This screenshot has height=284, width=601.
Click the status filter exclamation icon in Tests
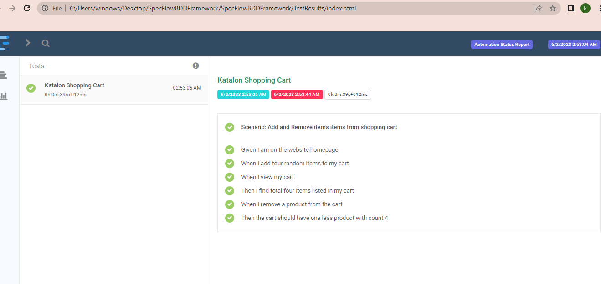coord(196,65)
